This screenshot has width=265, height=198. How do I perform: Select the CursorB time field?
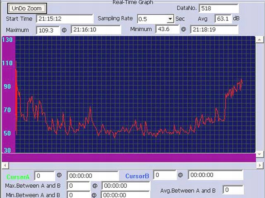coord(215,175)
